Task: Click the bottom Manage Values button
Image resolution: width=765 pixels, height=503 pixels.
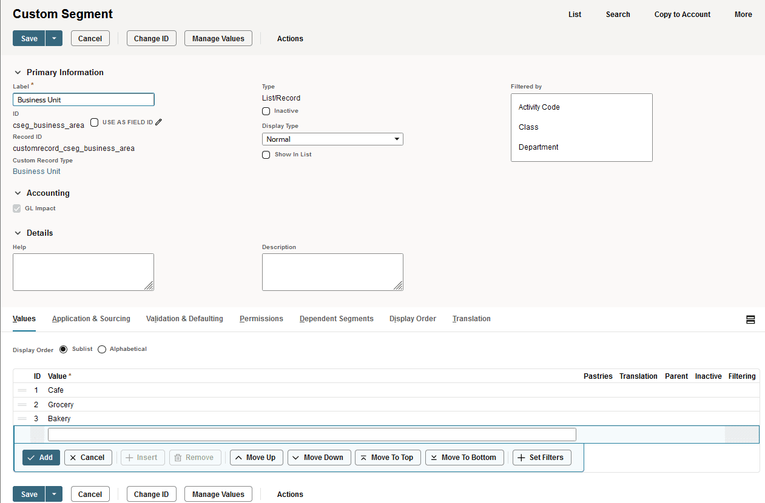Action: [x=218, y=494]
